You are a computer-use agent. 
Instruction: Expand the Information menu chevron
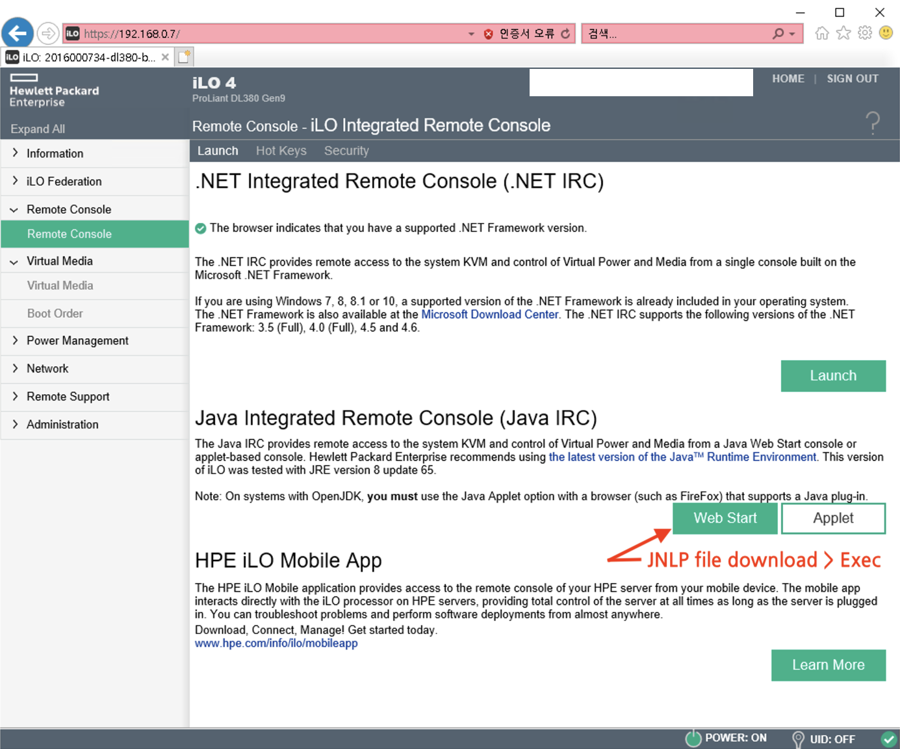point(15,153)
